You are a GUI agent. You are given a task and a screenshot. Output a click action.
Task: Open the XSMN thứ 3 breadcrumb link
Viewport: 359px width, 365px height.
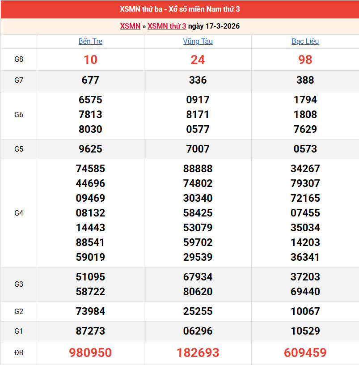167,26
